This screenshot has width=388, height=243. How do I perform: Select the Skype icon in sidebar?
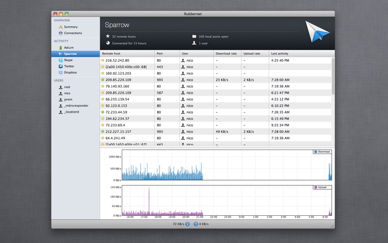(61, 60)
